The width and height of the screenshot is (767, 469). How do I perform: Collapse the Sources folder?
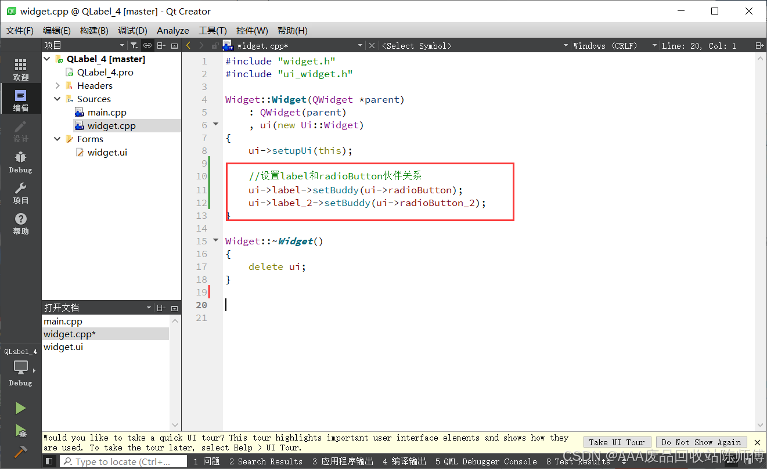coord(57,99)
